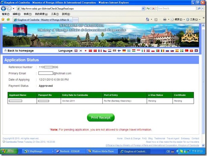Open the Embassy footer link
Screen dimensions: 207x156
pos(185,138)
